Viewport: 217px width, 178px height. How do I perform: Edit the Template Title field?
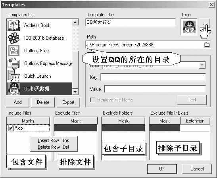[x=131, y=22]
